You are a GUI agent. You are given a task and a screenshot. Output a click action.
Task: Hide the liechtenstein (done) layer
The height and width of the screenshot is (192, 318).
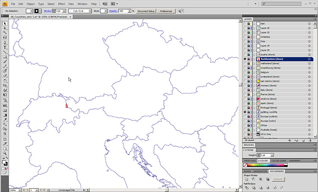245,59
